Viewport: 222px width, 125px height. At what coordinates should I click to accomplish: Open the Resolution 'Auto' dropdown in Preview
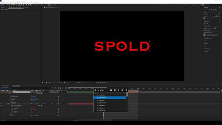pyautogui.click(x=217, y=28)
